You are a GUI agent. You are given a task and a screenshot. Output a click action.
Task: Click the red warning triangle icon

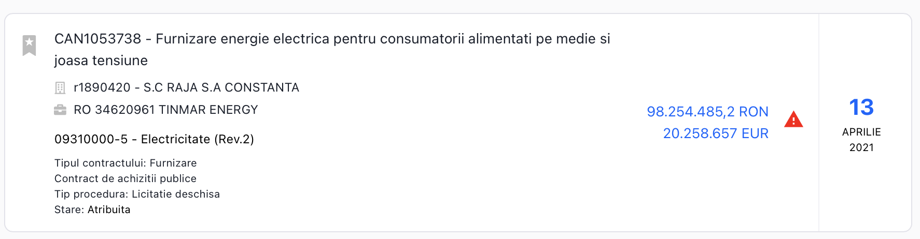793,119
